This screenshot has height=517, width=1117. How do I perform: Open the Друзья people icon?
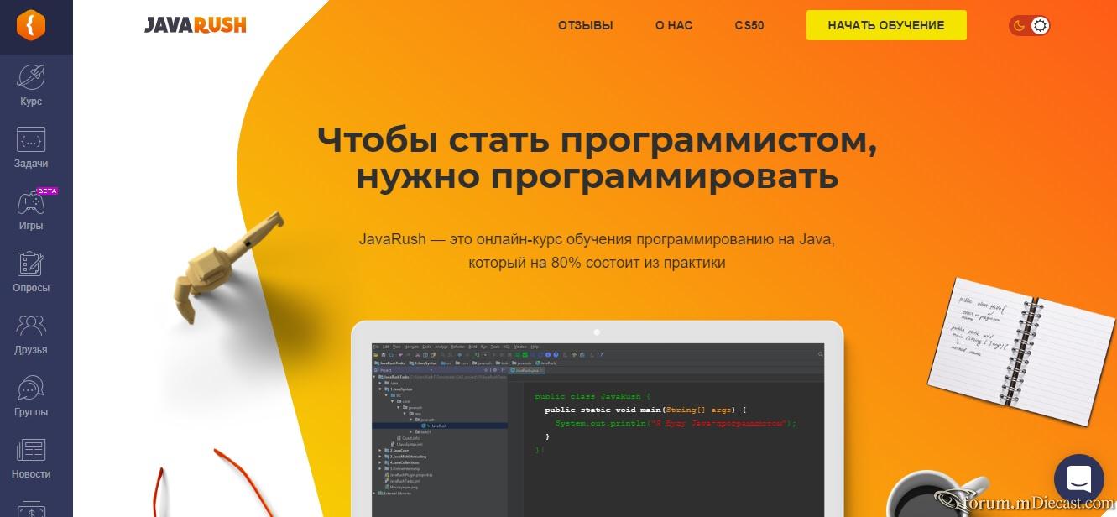(31, 326)
